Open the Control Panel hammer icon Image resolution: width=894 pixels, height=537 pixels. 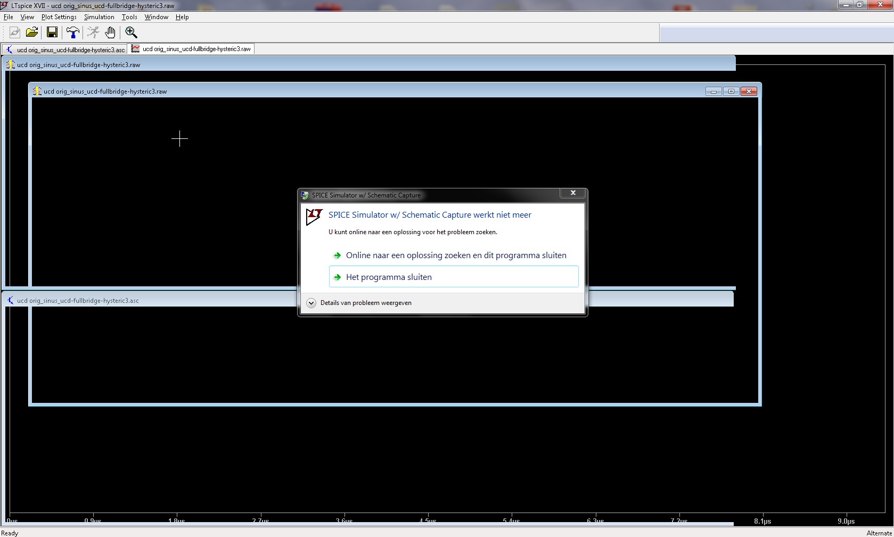[73, 32]
